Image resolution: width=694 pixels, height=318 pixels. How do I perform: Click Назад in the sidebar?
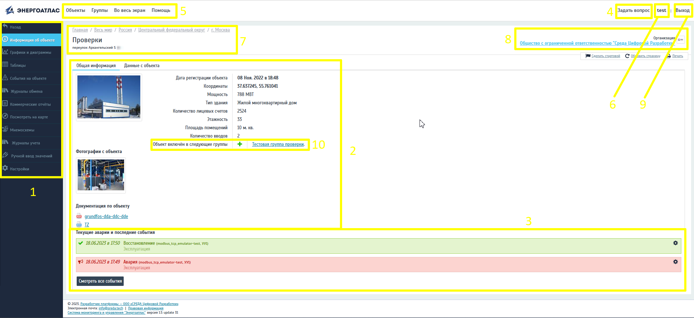pos(15,27)
